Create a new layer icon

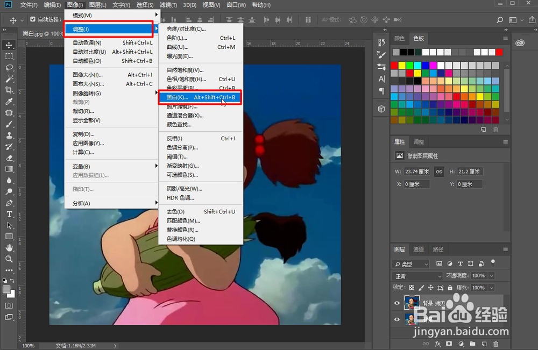484,344
